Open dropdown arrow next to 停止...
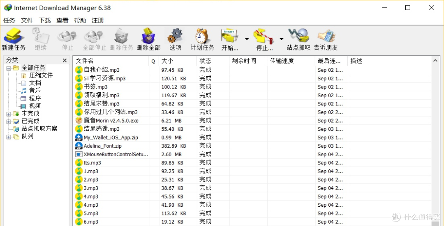Image resolution: width=444 pixels, height=226 pixels. tap(282, 39)
